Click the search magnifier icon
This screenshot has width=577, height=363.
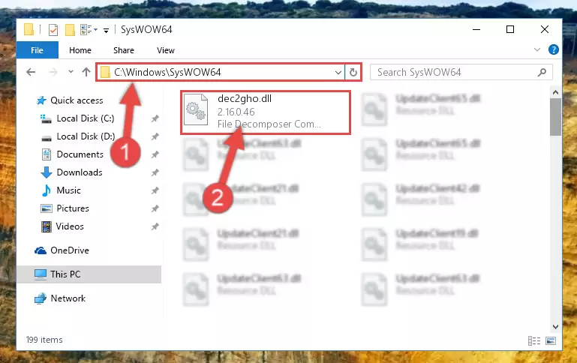(x=542, y=73)
